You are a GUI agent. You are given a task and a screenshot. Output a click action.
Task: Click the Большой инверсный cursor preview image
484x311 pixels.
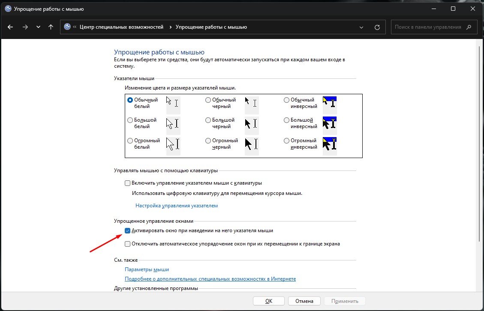(330, 125)
